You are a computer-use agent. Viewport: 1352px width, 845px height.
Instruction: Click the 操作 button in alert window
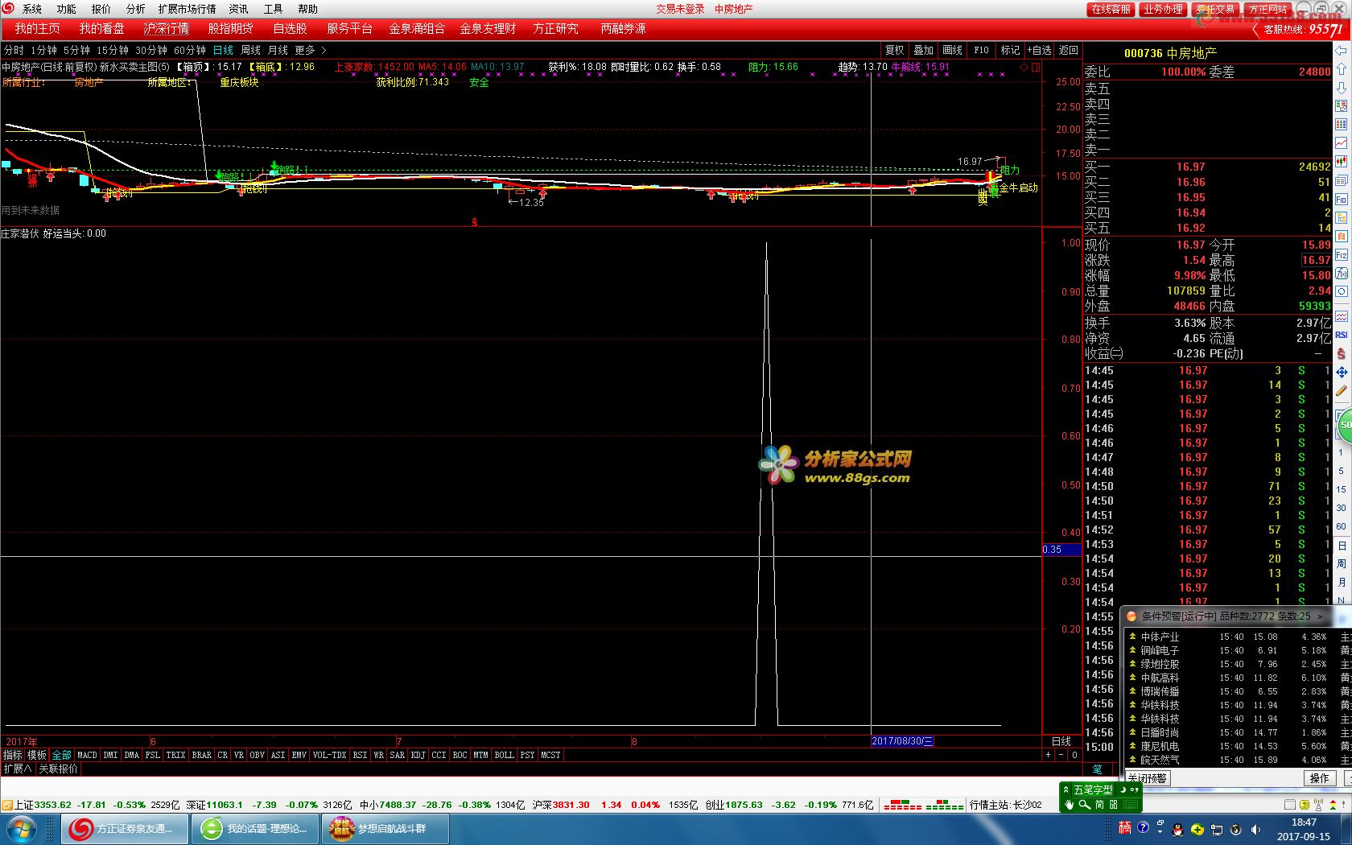tap(1320, 778)
